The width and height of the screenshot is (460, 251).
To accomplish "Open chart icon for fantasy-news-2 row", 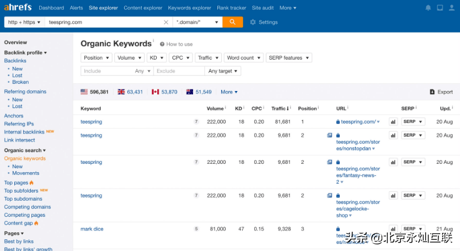I will 393,162.
